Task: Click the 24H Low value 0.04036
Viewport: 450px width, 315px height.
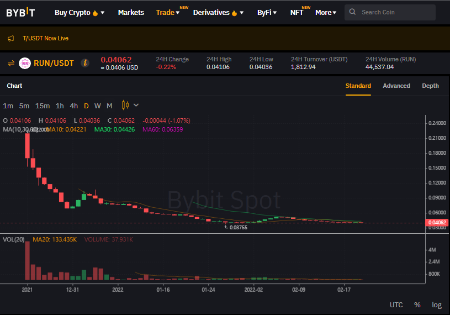Action: [x=261, y=67]
